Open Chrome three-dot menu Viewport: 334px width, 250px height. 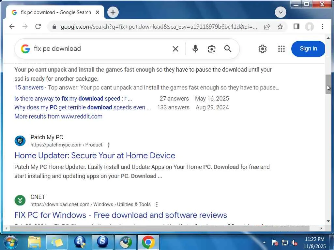pyautogui.click(x=323, y=27)
